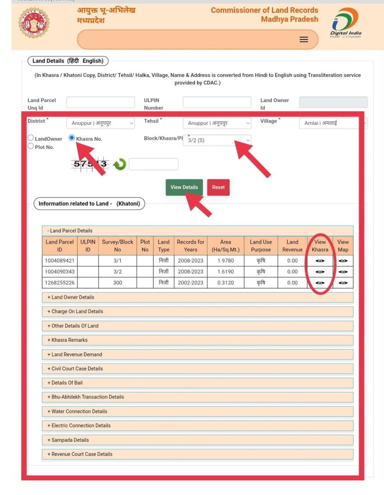
Task: View Map for parcel 1004089421
Action: point(343,261)
